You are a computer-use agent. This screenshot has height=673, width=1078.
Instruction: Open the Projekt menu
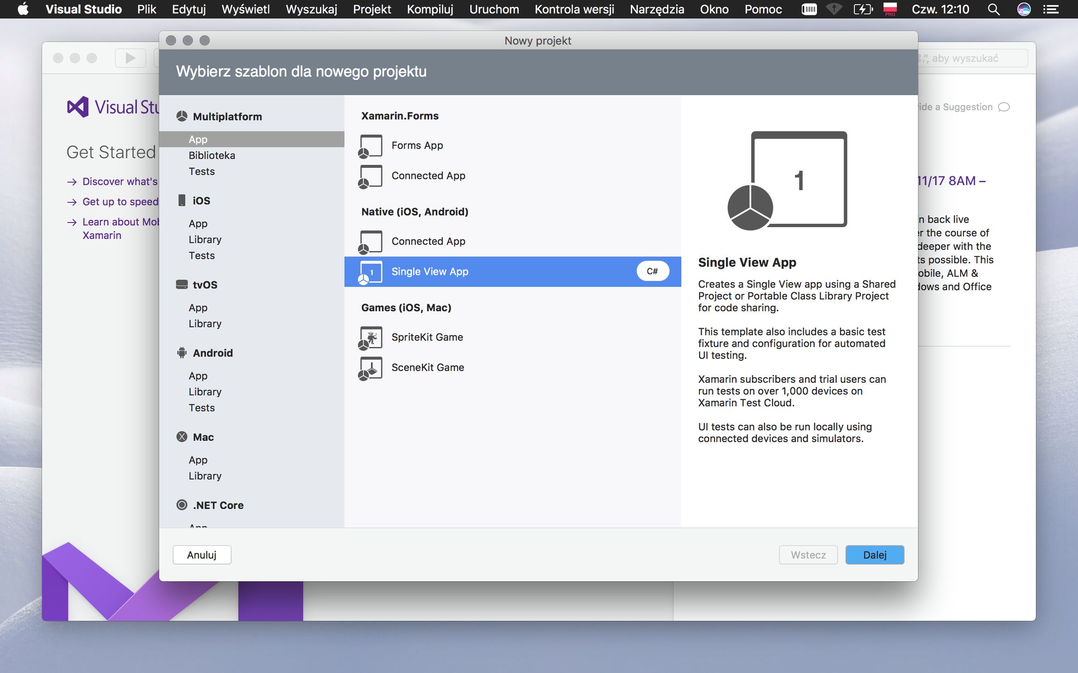[x=372, y=9]
